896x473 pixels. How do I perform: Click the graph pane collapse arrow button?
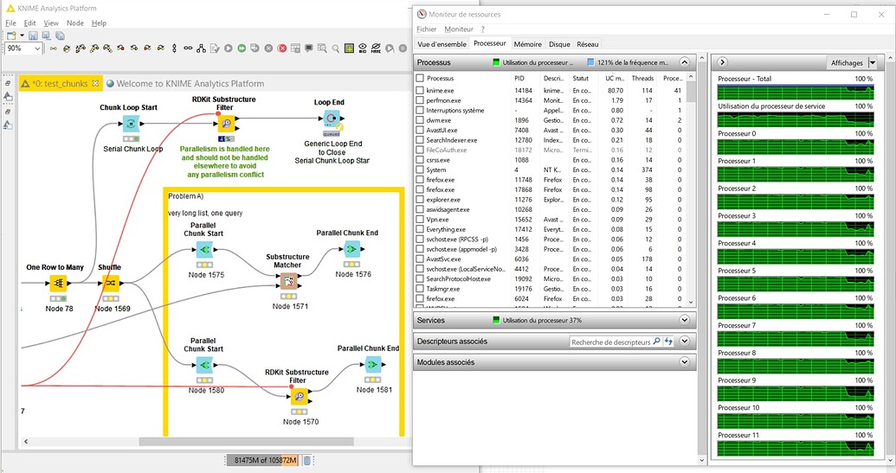722,62
